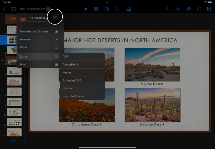Image resolution: width=215 pixels, height=149 pixels.
Task: Insert a table from the toolbar
Action: click(96, 9)
